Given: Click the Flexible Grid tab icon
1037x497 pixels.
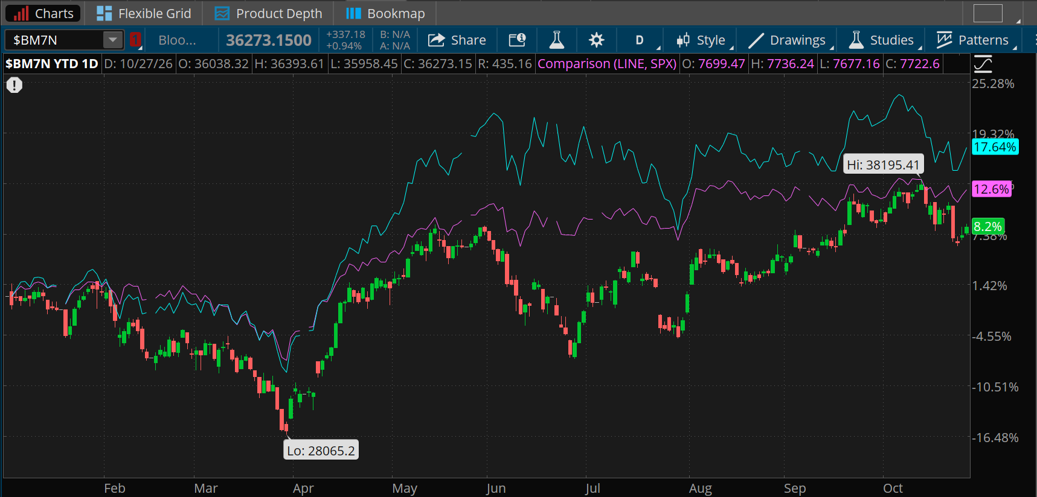Looking at the screenshot, I should (104, 13).
